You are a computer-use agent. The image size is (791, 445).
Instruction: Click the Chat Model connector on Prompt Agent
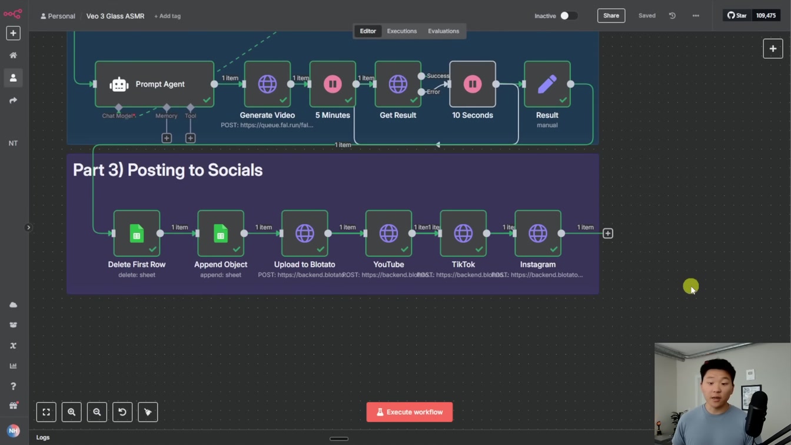119,107
